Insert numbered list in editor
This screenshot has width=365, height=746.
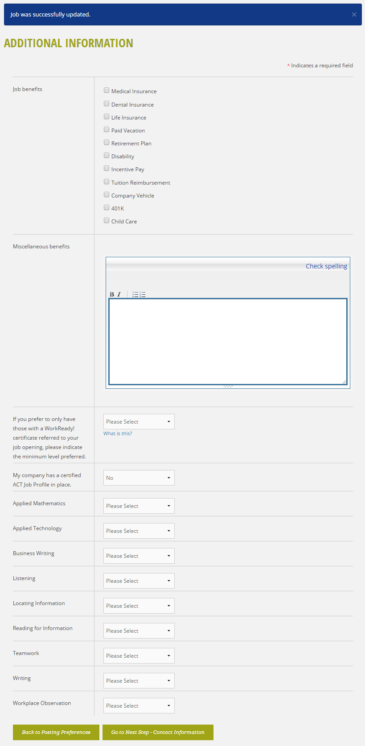click(x=143, y=294)
